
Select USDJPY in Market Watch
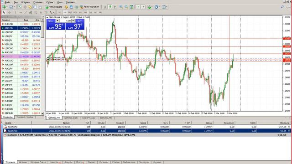click(x=21, y=36)
